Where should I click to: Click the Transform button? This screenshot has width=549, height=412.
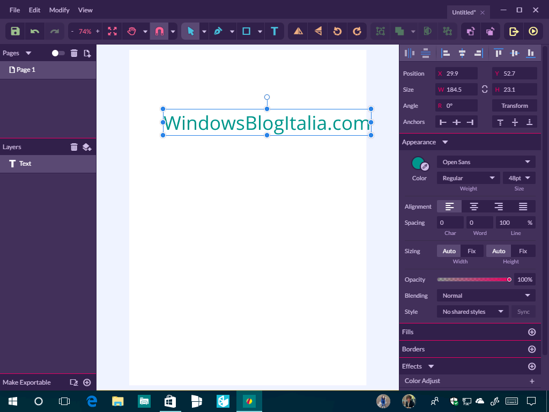click(x=514, y=106)
